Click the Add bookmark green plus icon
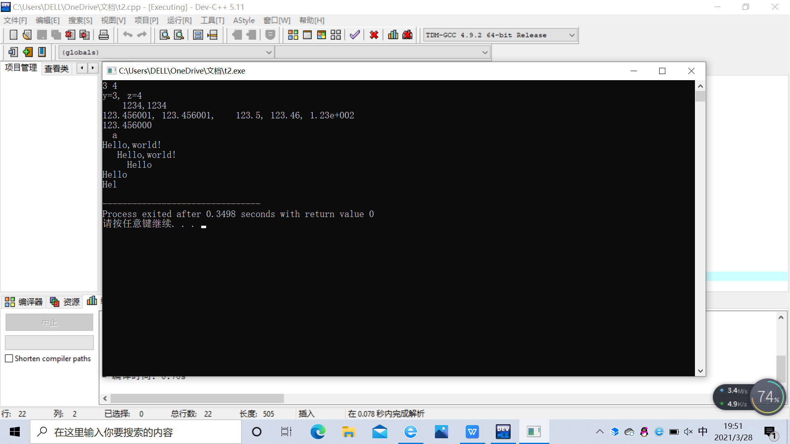Viewport: 790px width, 444px height. coord(28,52)
